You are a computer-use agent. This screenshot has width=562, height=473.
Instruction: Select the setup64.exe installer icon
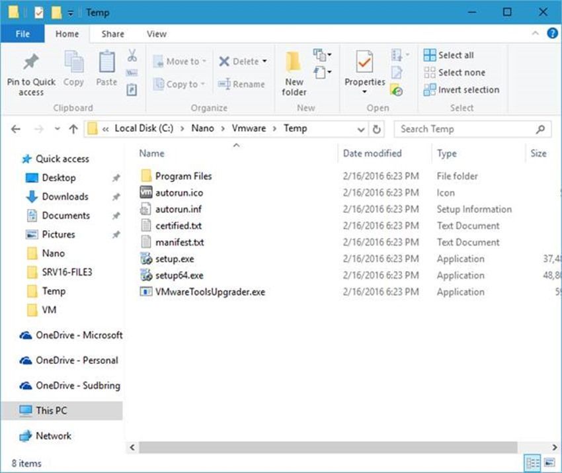click(146, 275)
